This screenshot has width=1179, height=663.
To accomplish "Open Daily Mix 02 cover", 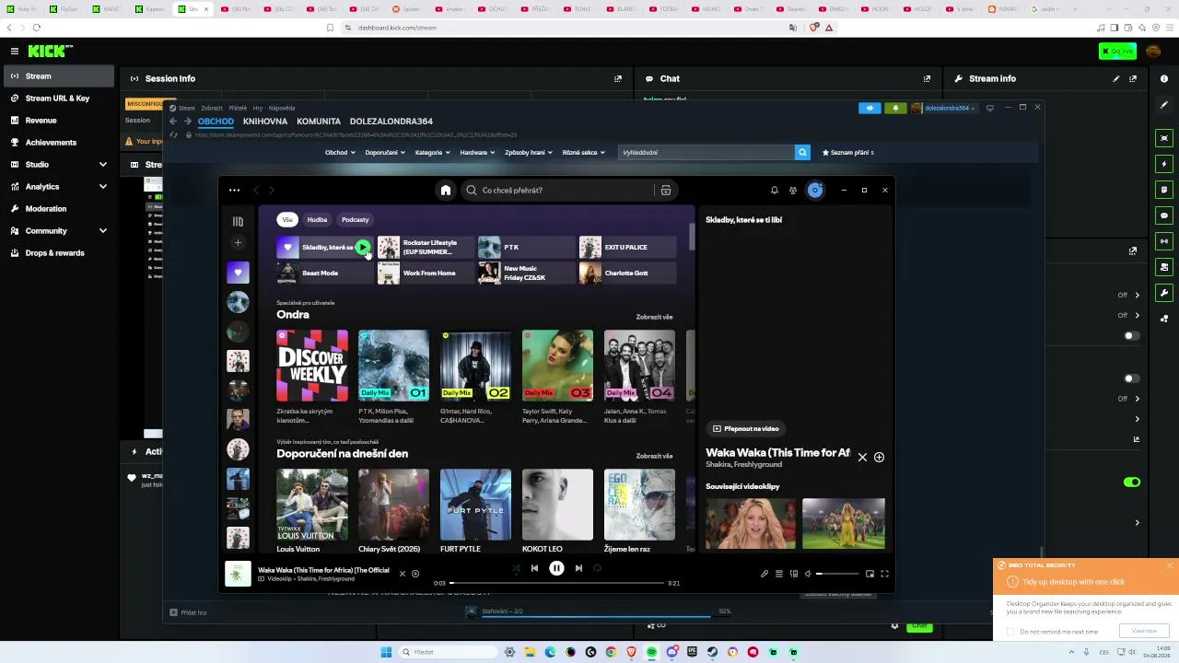I will click(475, 366).
